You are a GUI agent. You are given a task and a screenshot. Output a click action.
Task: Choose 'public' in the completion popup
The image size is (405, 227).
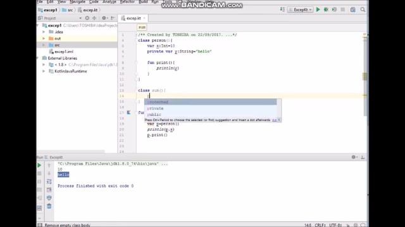(x=210, y=115)
